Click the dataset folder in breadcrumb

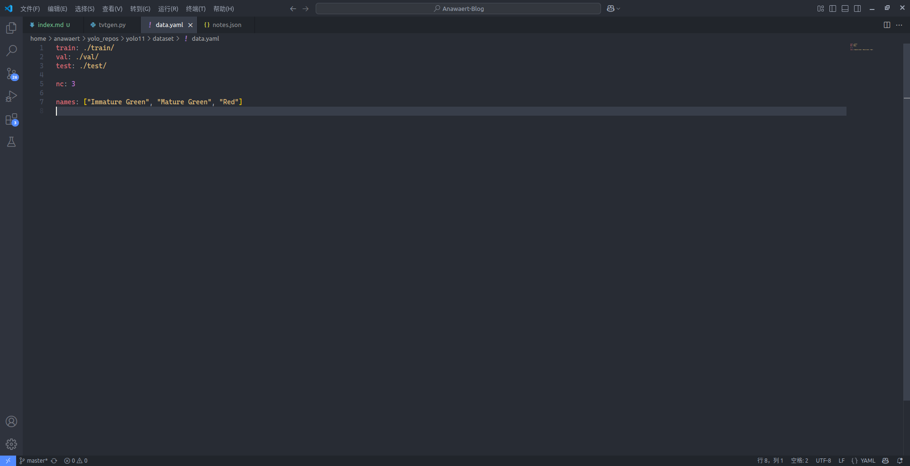pos(163,39)
